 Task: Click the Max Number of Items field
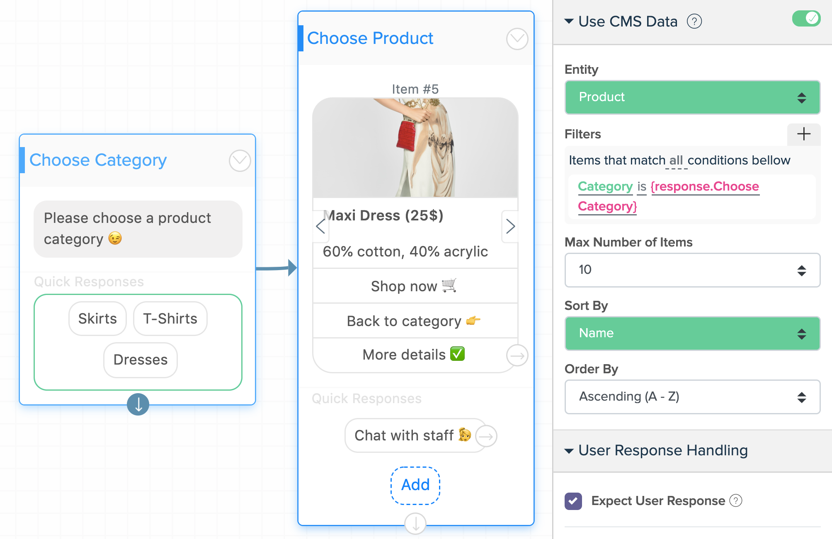coord(692,270)
